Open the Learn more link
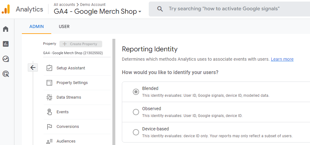 pyautogui.click(x=282, y=59)
